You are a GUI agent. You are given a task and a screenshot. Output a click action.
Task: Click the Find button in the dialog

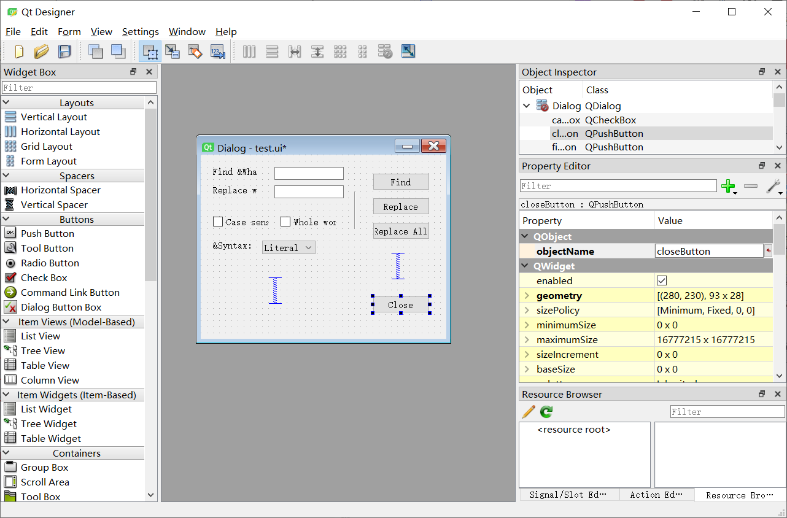coord(401,182)
